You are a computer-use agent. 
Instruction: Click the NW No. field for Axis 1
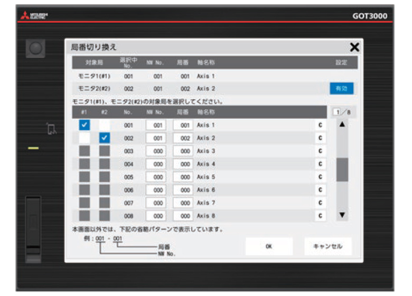click(x=156, y=125)
